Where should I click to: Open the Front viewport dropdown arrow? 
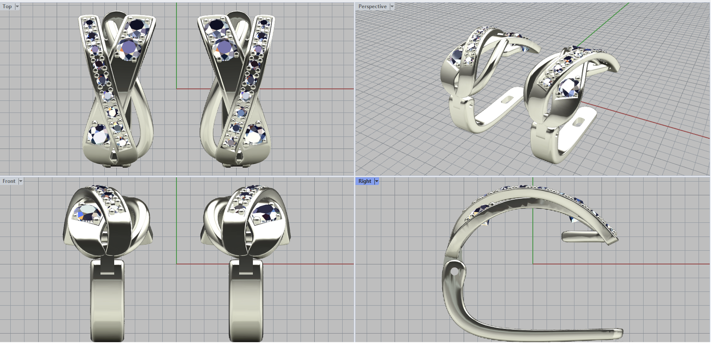(x=20, y=181)
